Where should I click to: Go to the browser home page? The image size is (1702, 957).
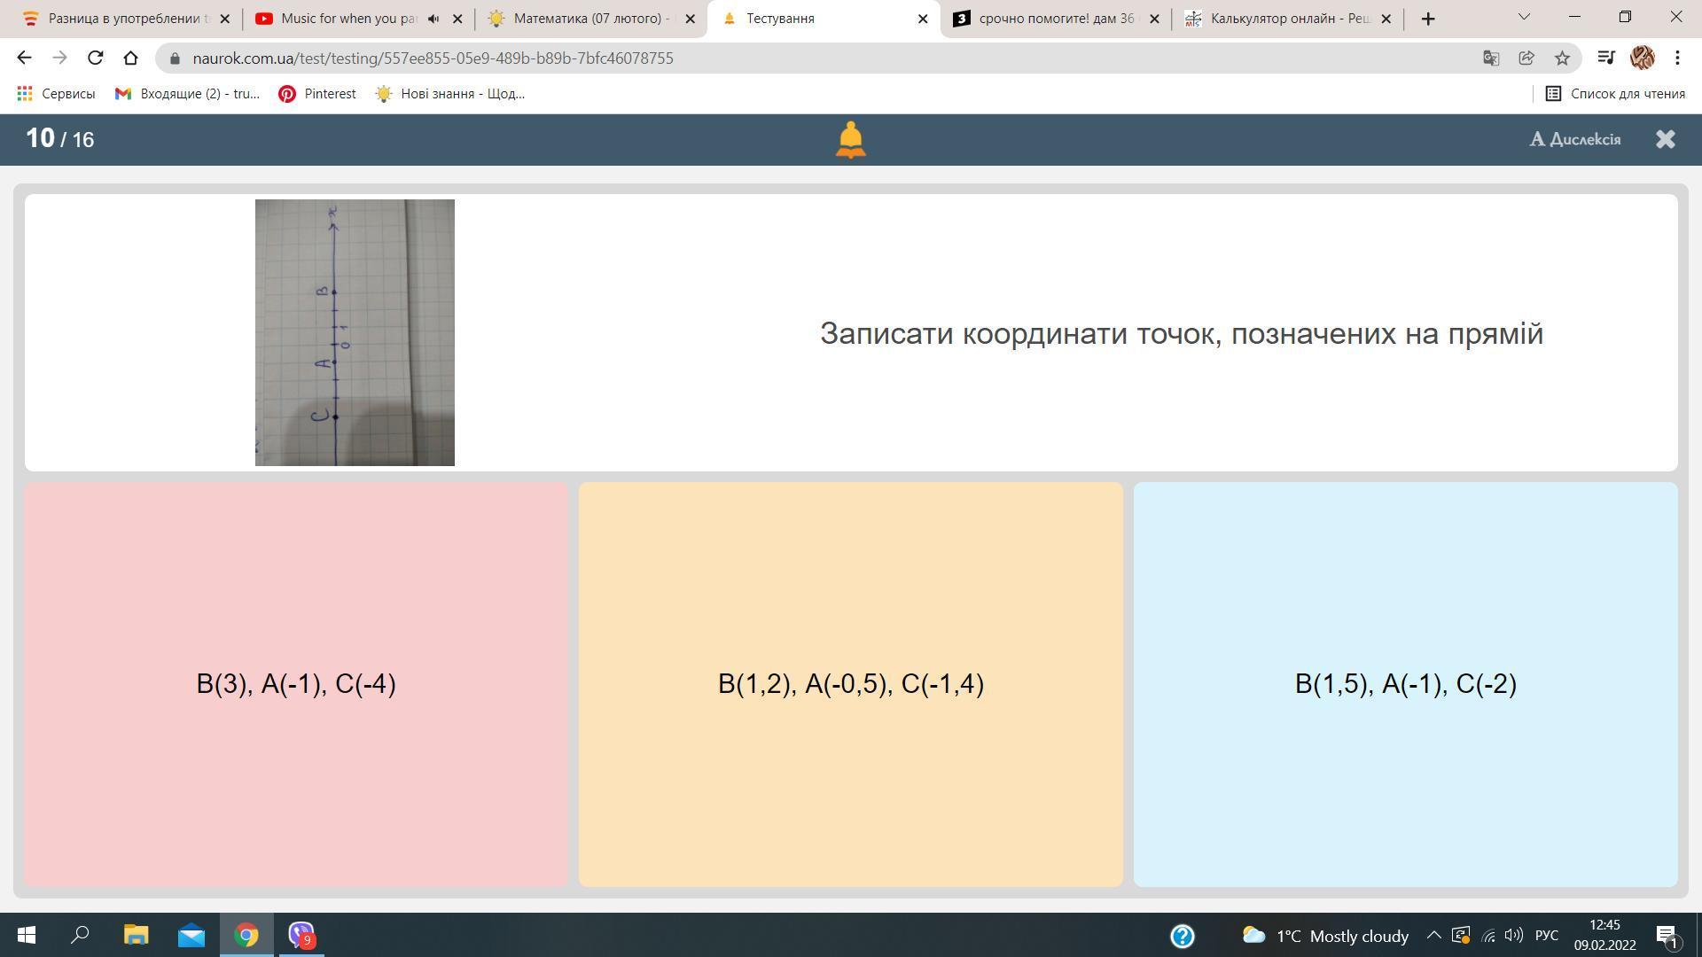click(130, 58)
